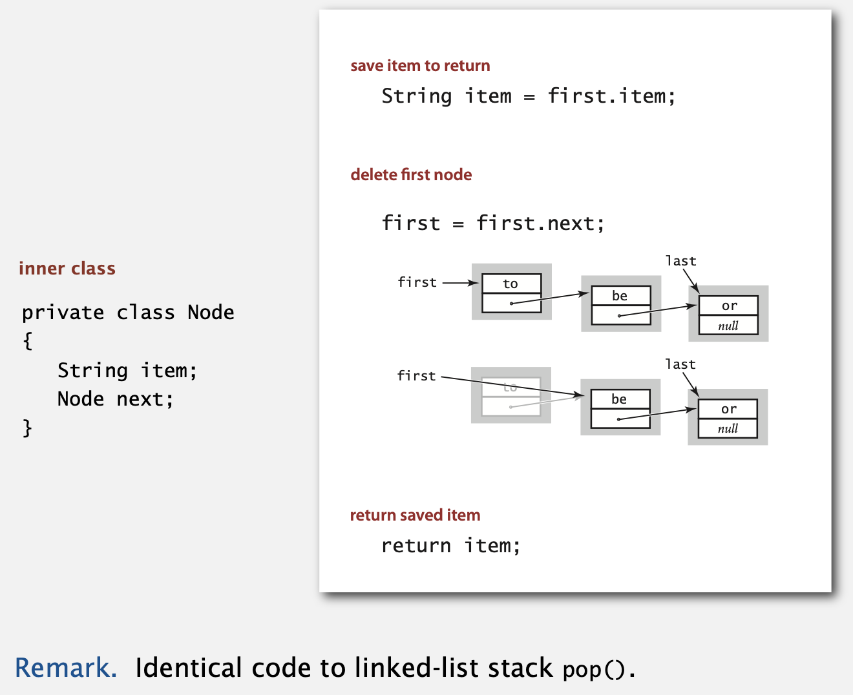853x695 pixels.
Task: Click the 'save item to return' heading
Action: point(420,66)
